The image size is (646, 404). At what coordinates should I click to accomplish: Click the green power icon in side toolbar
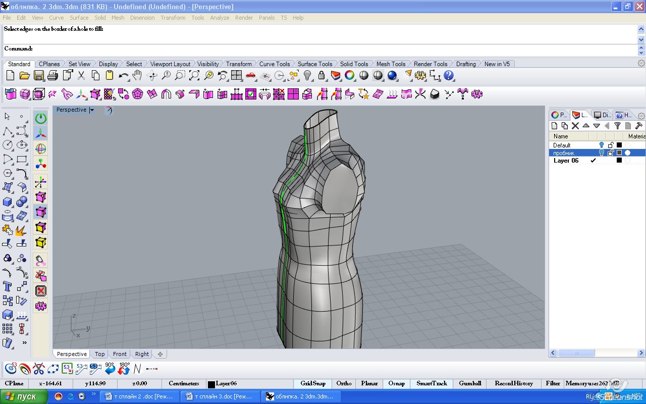pyautogui.click(x=41, y=118)
